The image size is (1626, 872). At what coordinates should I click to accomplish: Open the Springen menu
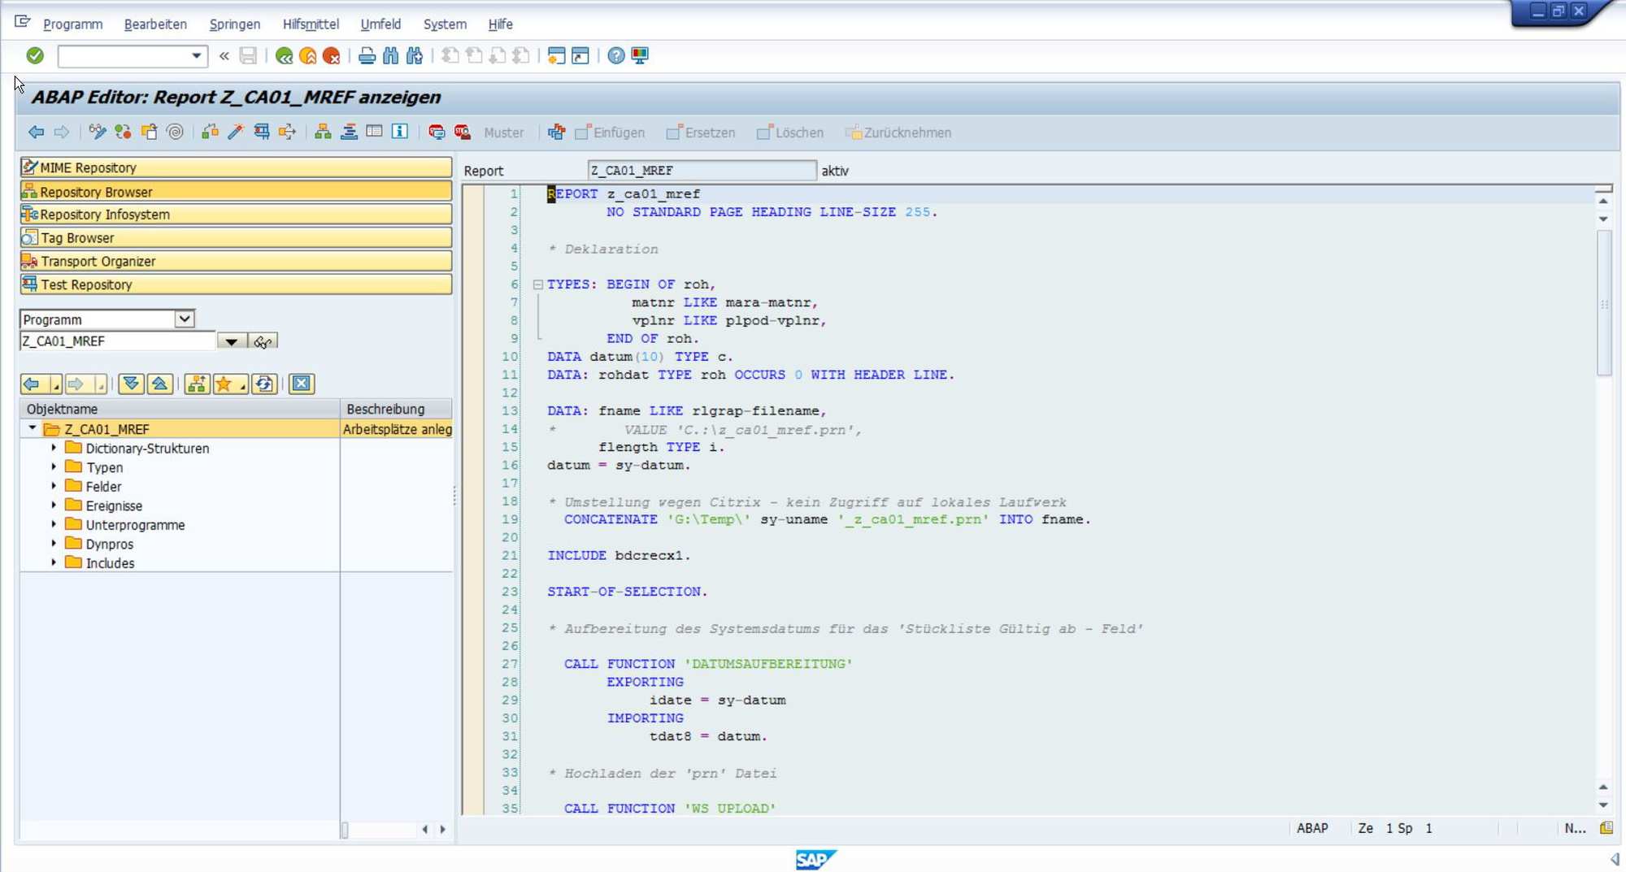234,24
